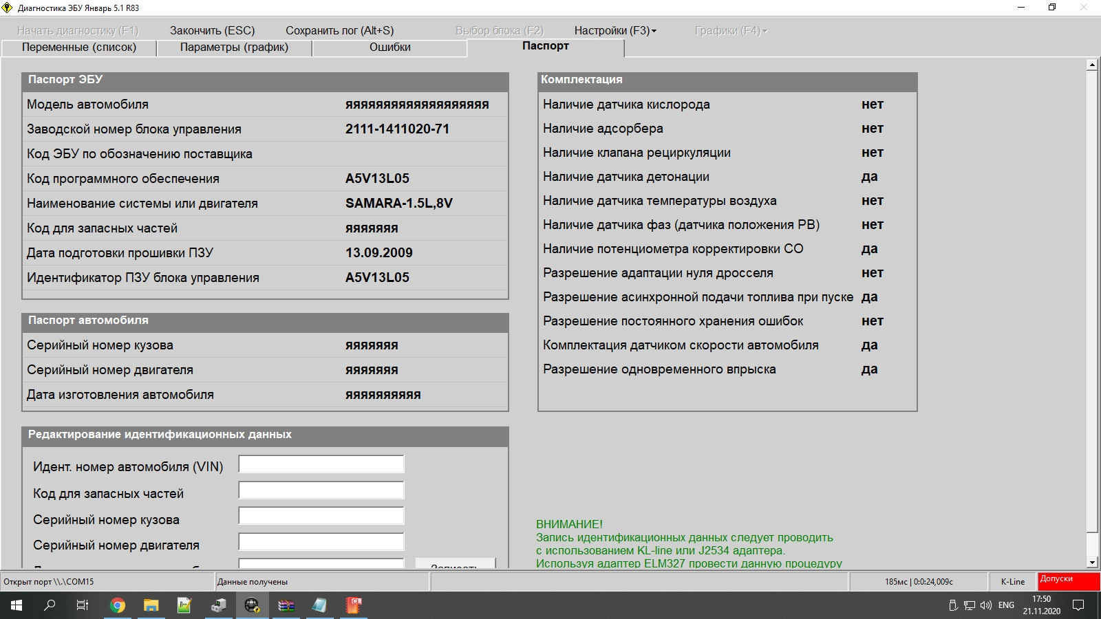
Task: Click Начать диагностику (F1)
Action: (78, 30)
